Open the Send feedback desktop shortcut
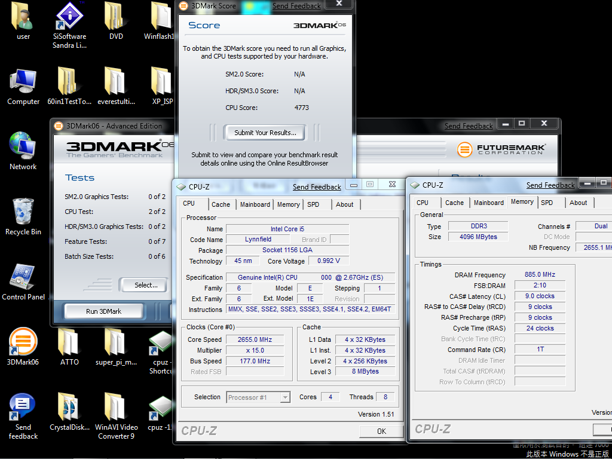This screenshot has width=612, height=459. (23, 416)
